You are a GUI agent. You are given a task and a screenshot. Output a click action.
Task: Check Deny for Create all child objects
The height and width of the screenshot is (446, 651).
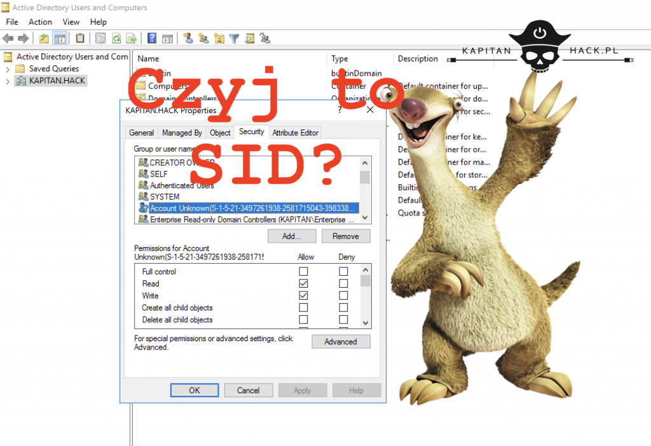[343, 307]
